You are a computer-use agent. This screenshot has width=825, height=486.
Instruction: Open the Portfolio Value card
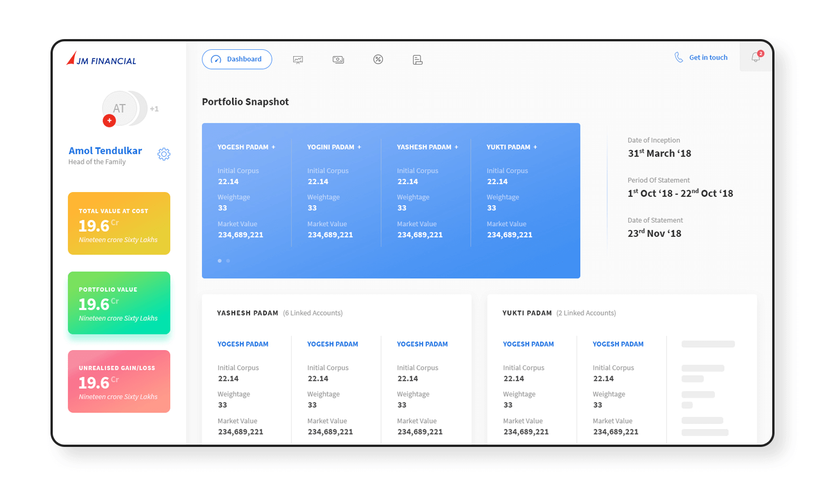[x=119, y=302]
